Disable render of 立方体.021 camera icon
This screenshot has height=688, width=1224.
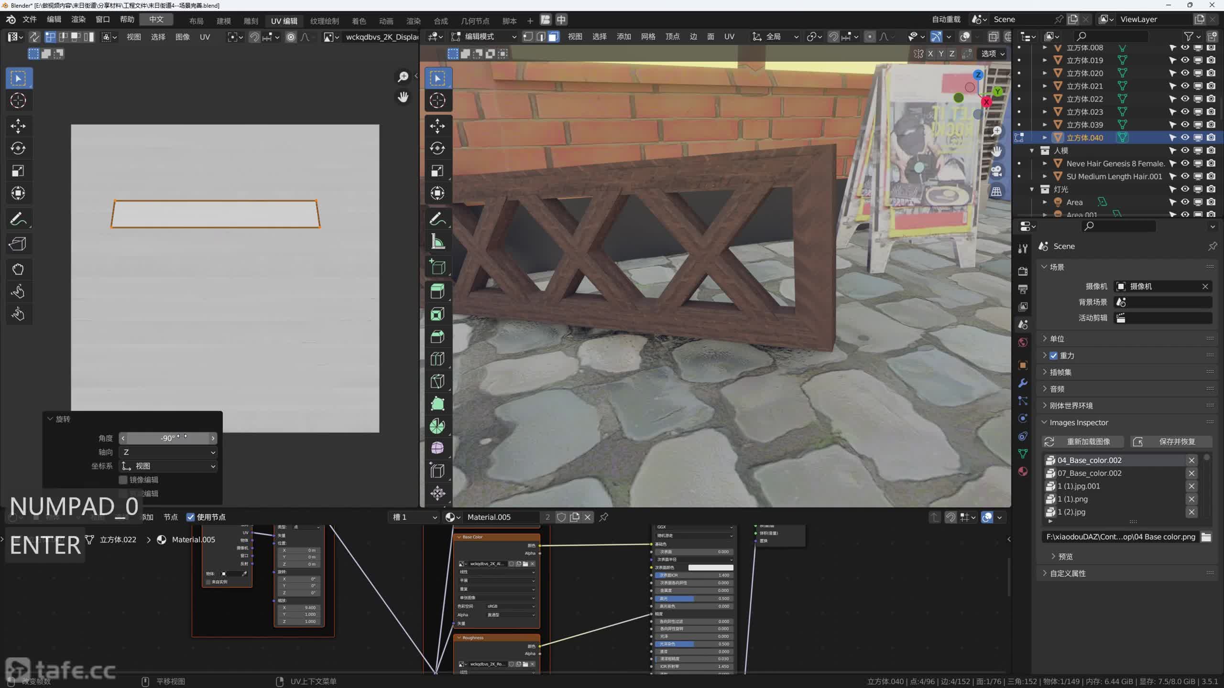coord(1211,86)
